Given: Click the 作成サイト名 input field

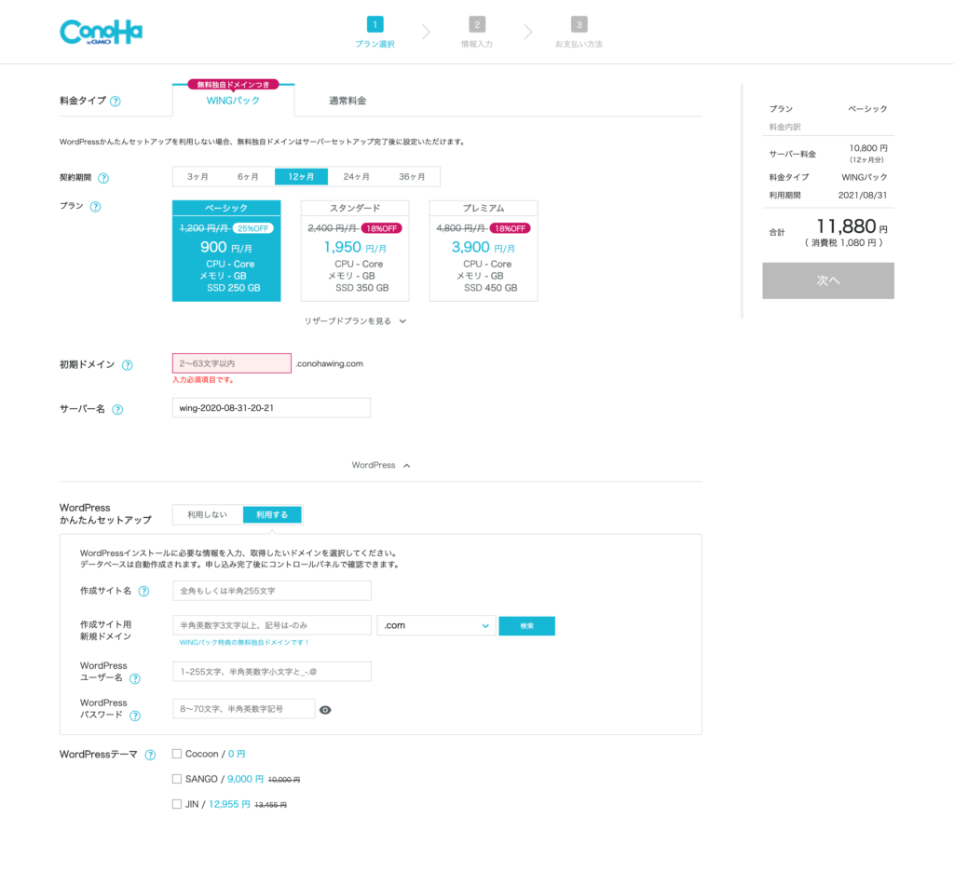Looking at the screenshot, I should [x=272, y=591].
